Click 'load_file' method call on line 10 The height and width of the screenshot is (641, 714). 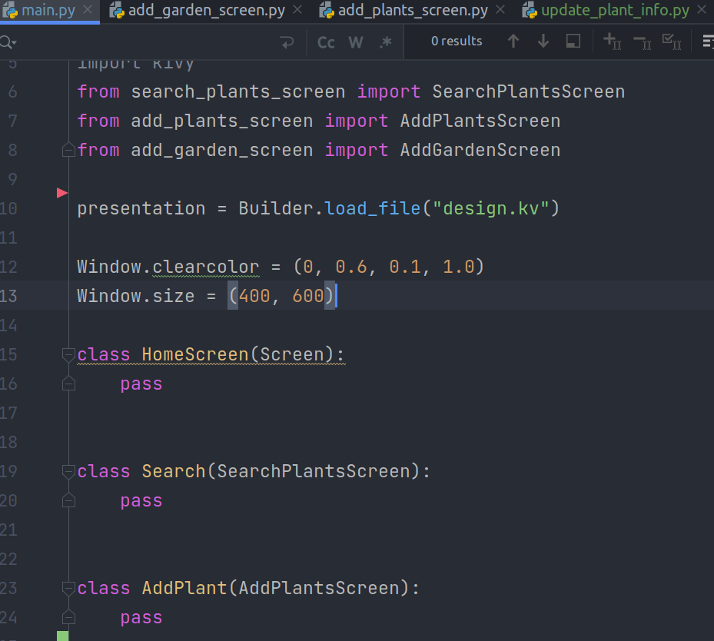click(372, 208)
